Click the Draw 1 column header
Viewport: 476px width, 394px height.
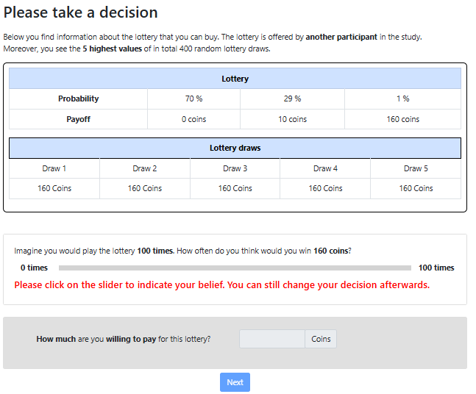coord(54,168)
